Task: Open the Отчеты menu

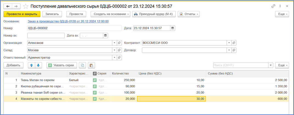Action: click(x=189, y=14)
